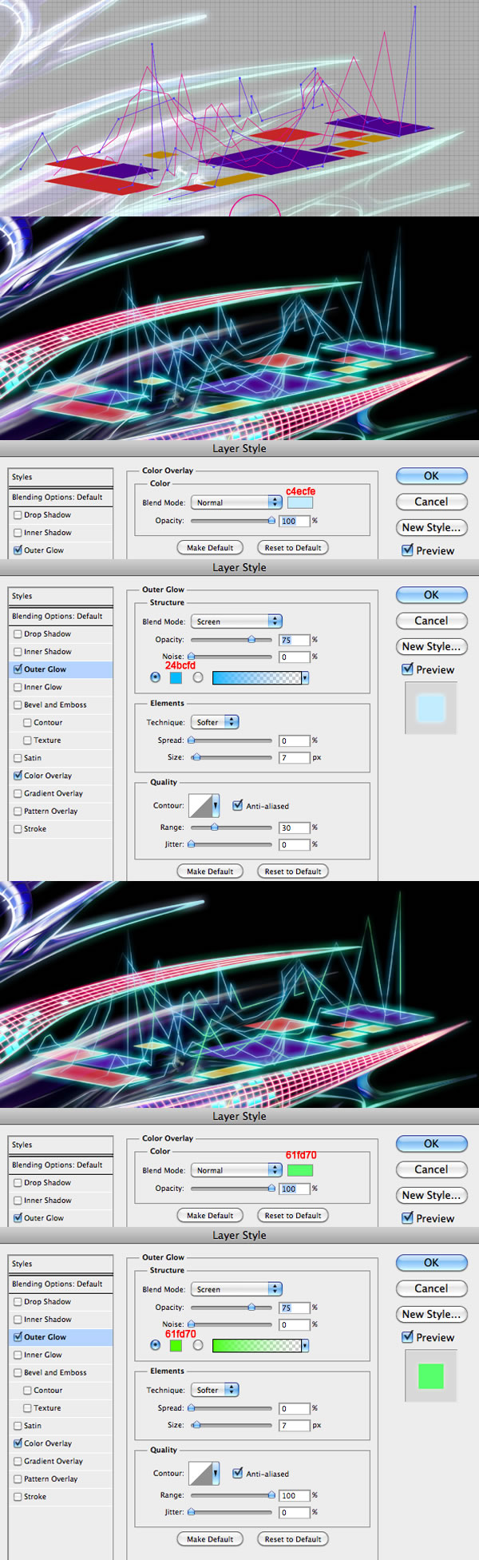This screenshot has height=1560, width=479.
Task: Open Technique Softer dropdown in blue Outer Glow dialog
Action: pyautogui.click(x=215, y=722)
